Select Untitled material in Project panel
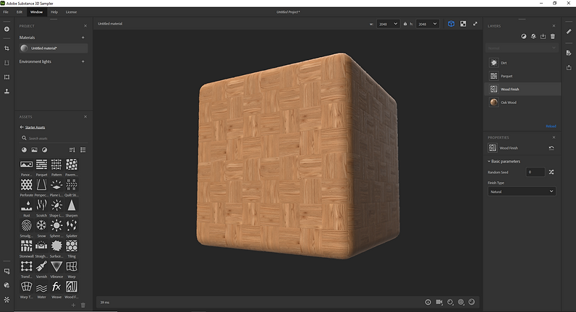The height and width of the screenshot is (312, 576). pyautogui.click(x=54, y=48)
